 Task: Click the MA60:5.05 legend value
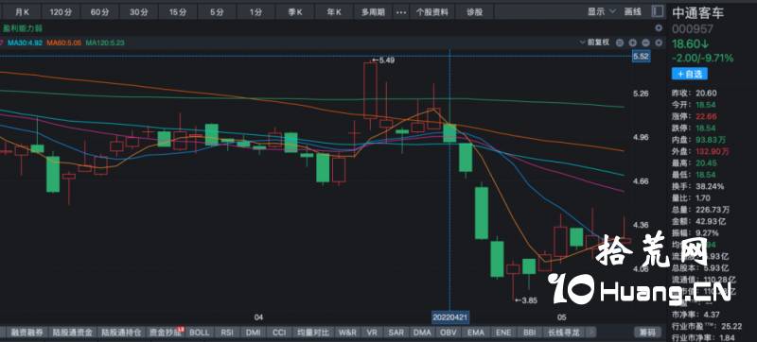point(64,43)
